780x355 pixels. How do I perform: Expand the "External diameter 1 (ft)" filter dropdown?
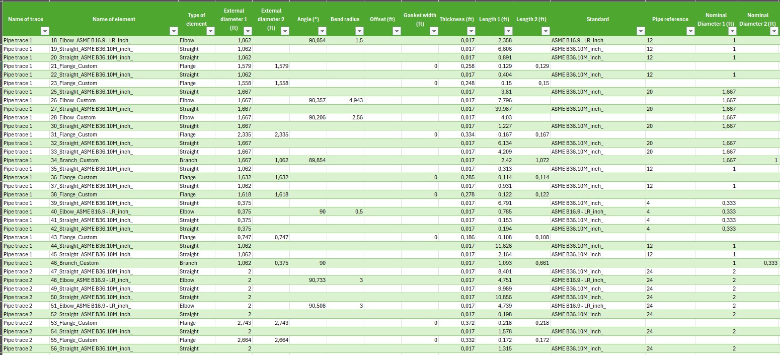247,30
